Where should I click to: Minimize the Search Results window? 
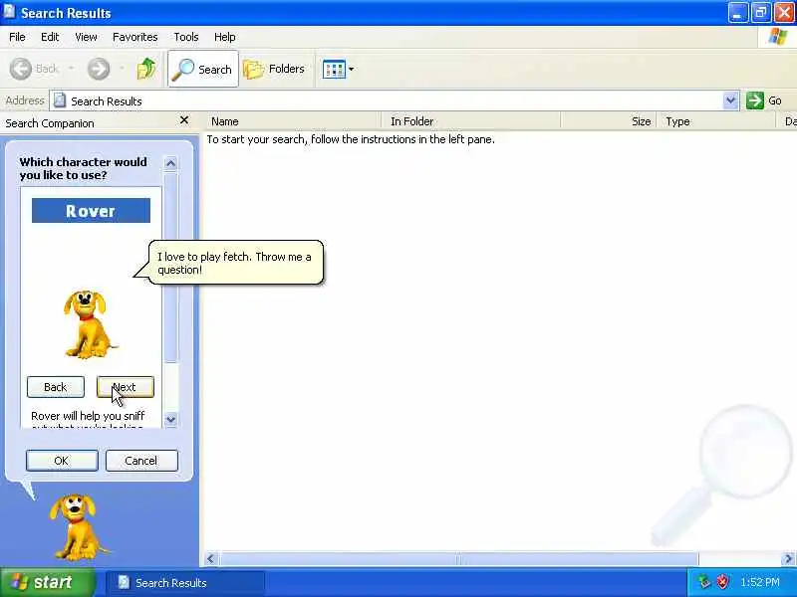click(737, 13)
